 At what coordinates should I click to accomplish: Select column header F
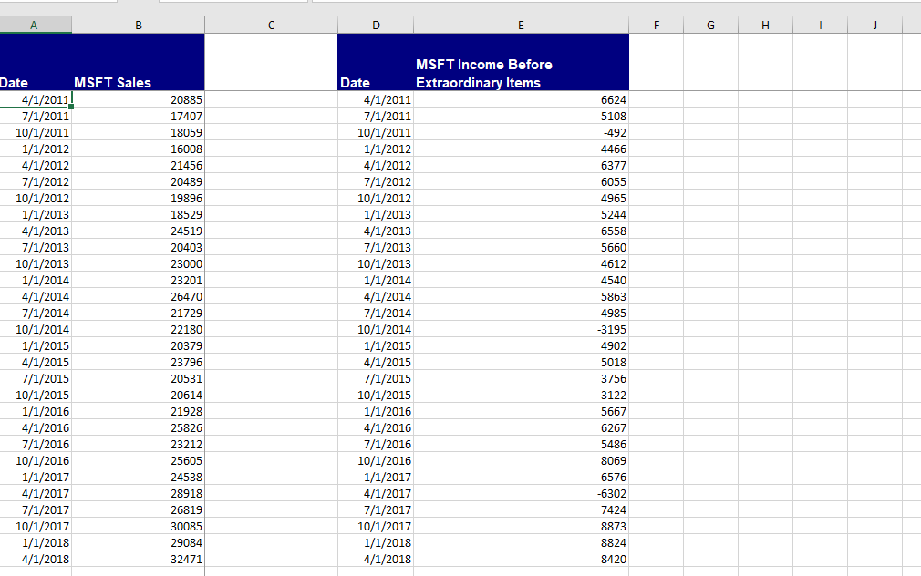click(656, 25)
